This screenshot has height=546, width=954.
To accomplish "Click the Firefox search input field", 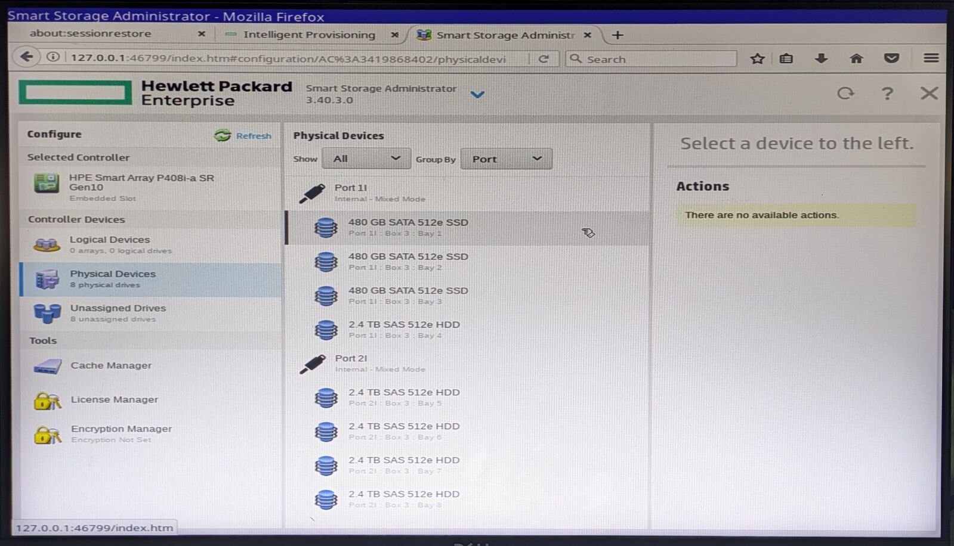I will (x=656, y=59).
